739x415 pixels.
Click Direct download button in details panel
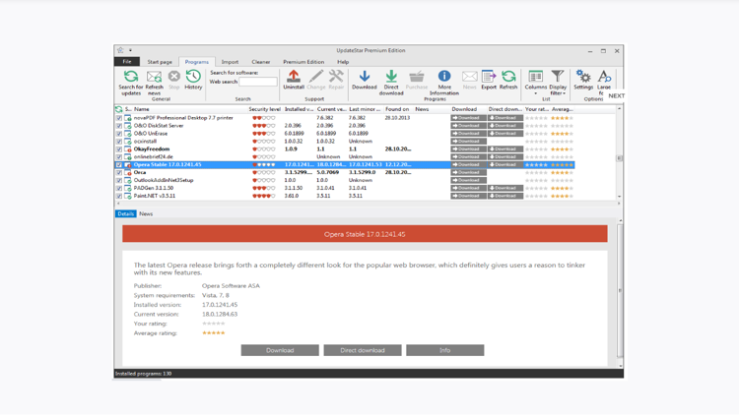pyautogui.click(x=362, y=350)
